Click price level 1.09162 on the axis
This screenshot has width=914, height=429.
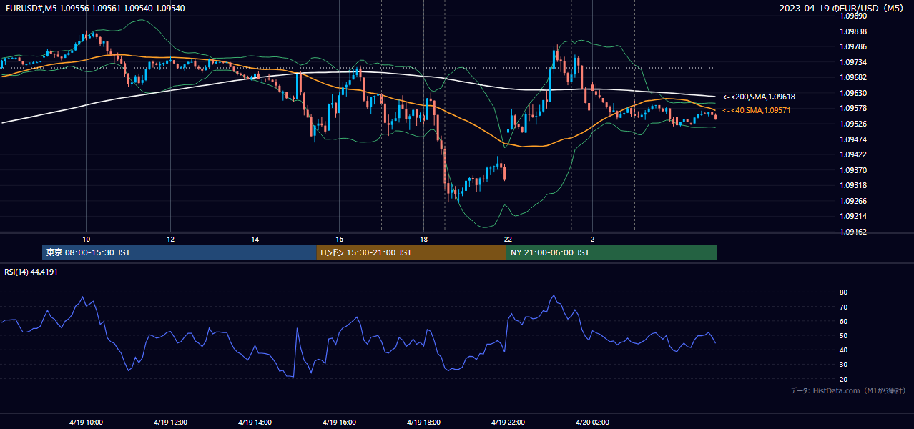(852, 232)
